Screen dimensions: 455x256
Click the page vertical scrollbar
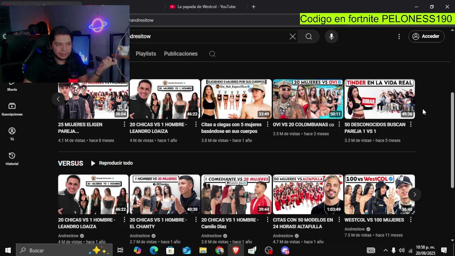[x=452, y=140]
